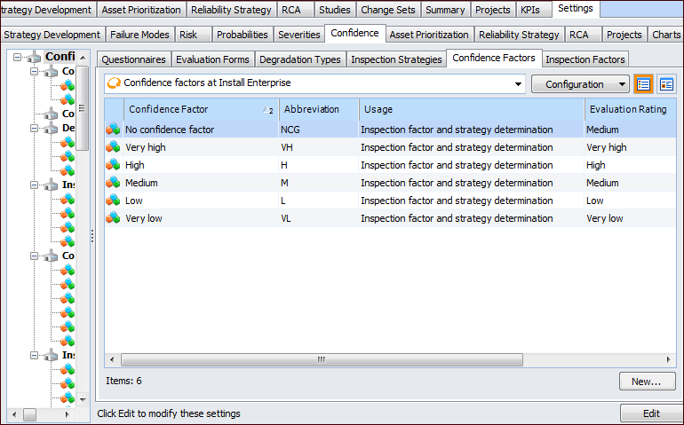Click the icon beside the Very high row
Viewport: 684px width, 425px height.
click(113, 147)
